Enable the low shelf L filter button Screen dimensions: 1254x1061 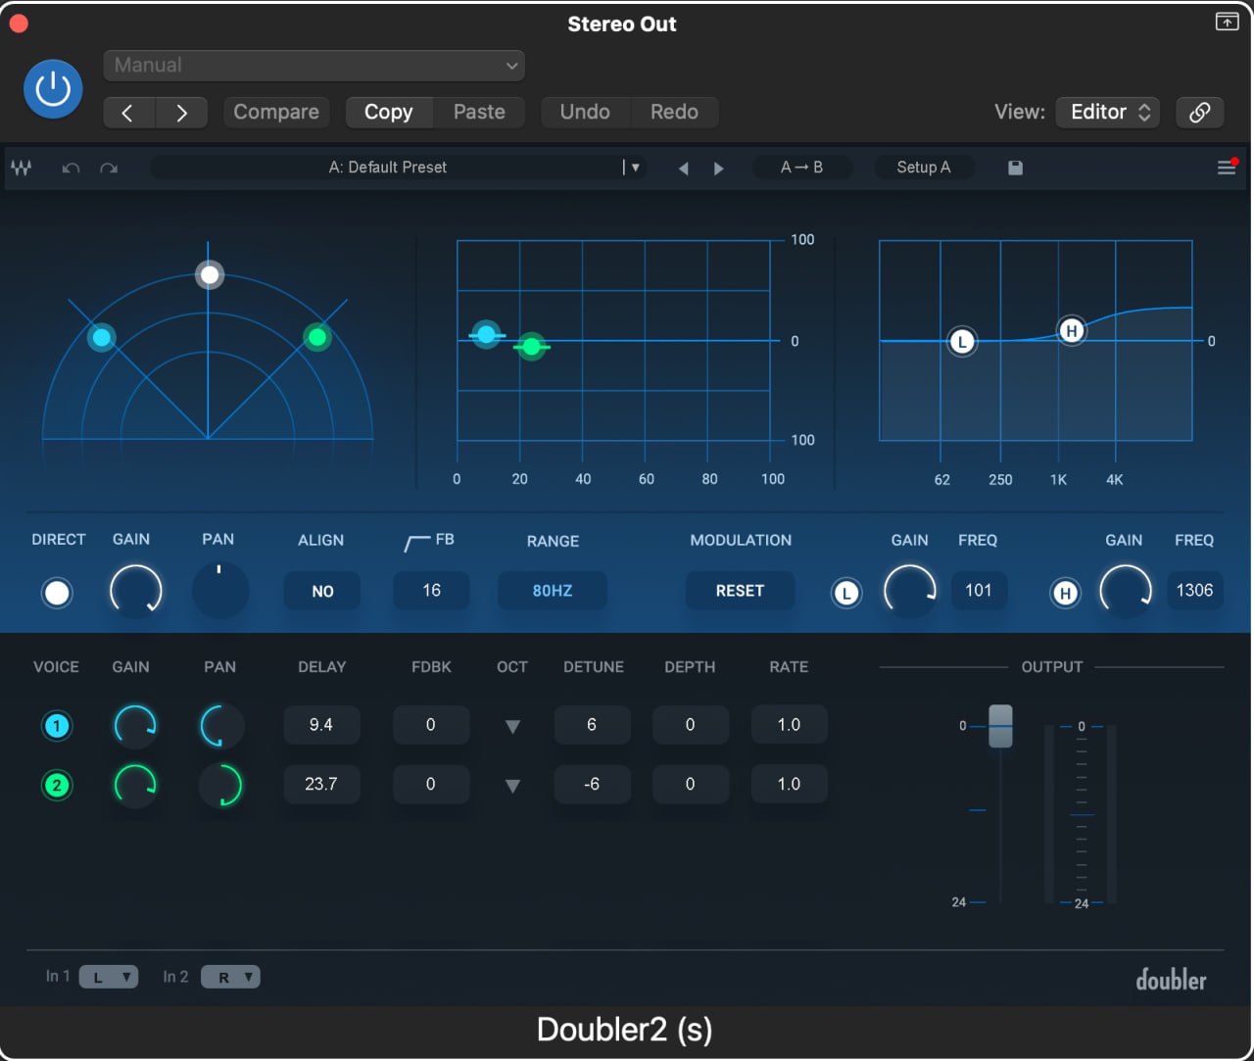coord(846,593)
